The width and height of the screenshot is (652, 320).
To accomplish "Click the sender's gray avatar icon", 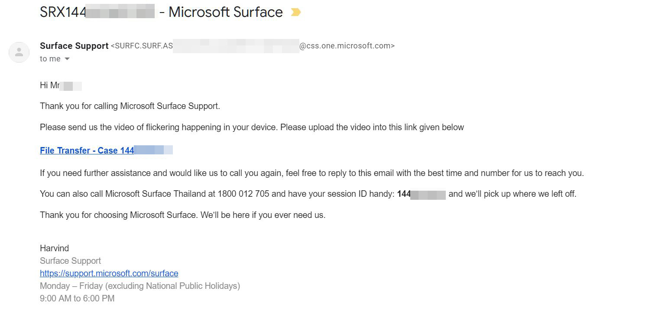I will pyautogui.click(x=19, y=52).
